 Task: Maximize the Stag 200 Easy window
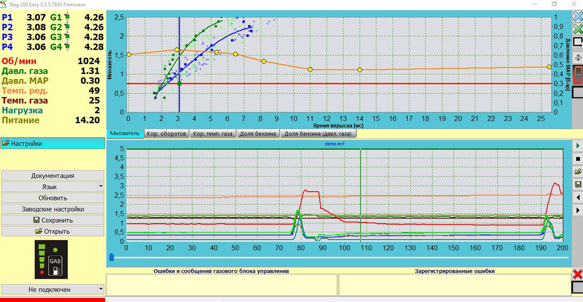(x=554, y=4)
